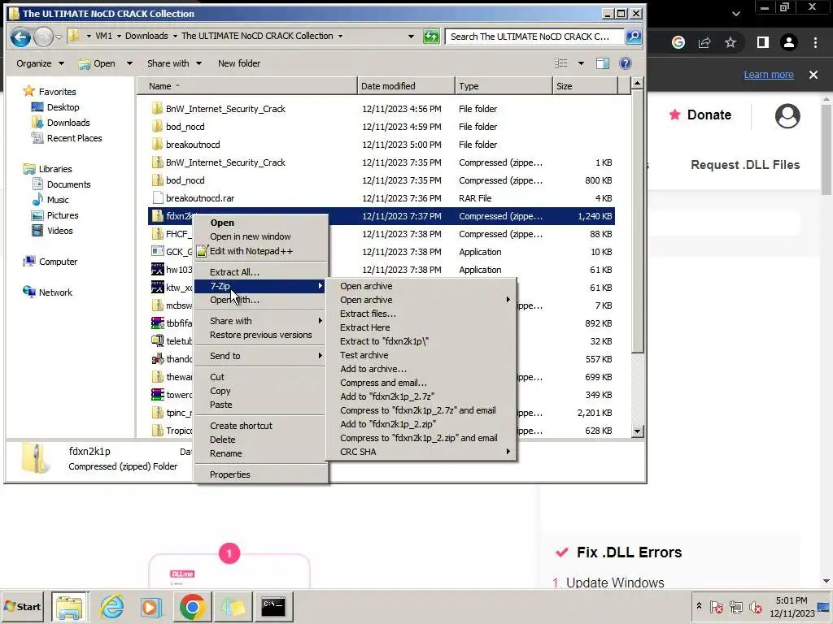833x624 pixels.
Task: Open Internet Explorer from the taskbar
Action: click(x=111, y=606)
